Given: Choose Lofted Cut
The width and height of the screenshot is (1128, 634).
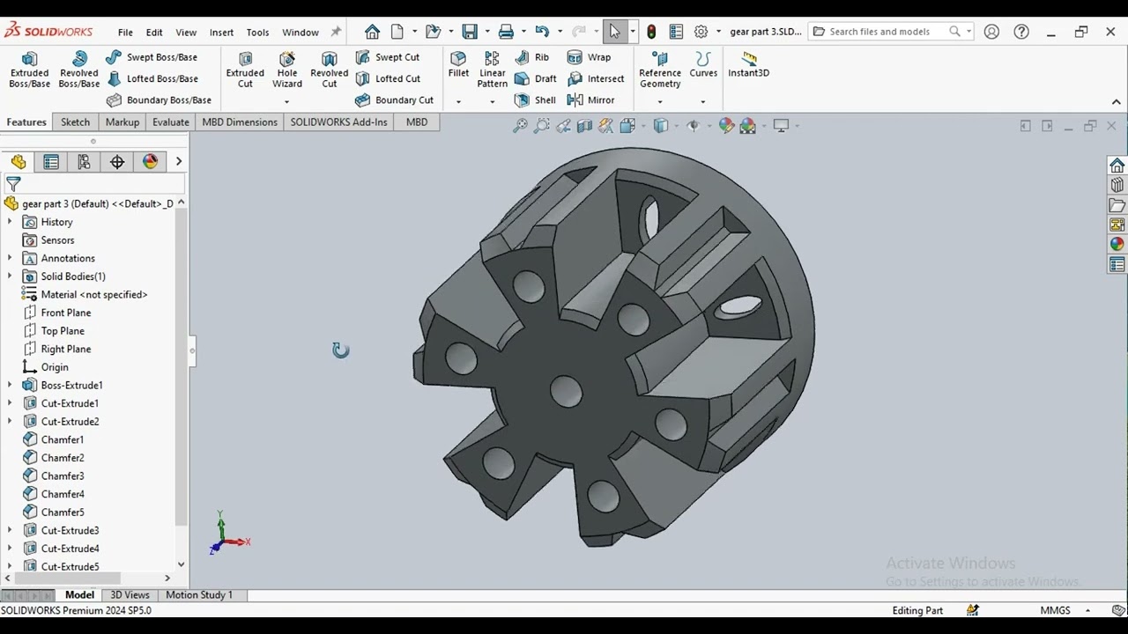Looking at the screenshot, I should tap(388, 78).
